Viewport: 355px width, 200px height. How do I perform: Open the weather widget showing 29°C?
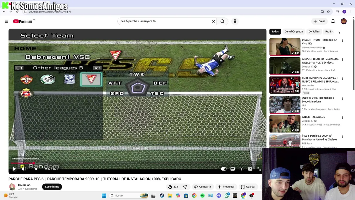point(11,196)
